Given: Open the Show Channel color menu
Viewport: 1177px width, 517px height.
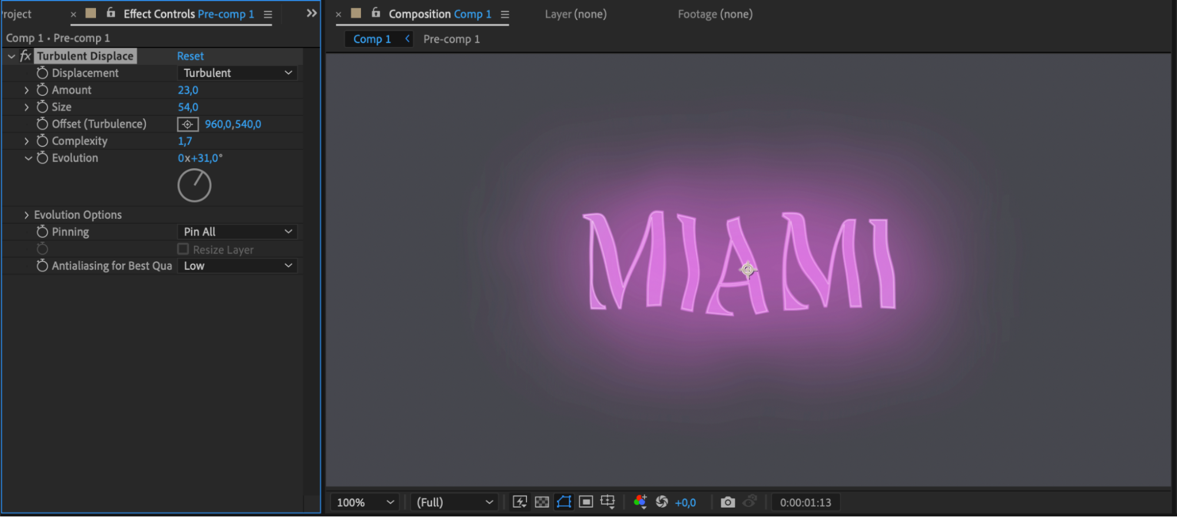Looking at the screenshot, I should click(640, 502).
